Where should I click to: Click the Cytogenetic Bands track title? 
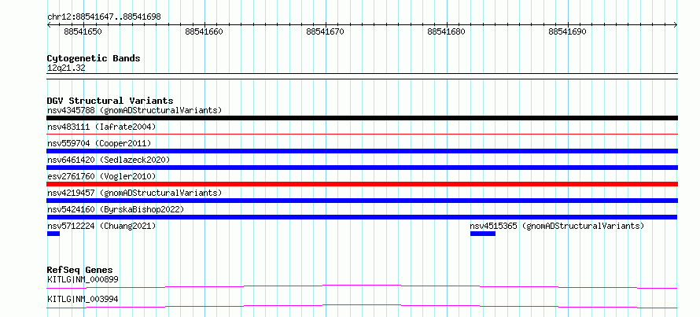[94, 58]
